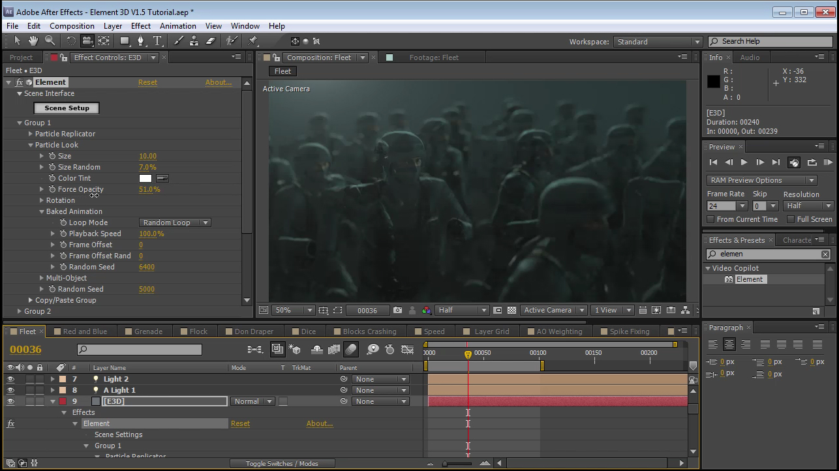Screen dimensions: 839x471
Task: Select the Pen tool
Action: (x=141, y=41)
